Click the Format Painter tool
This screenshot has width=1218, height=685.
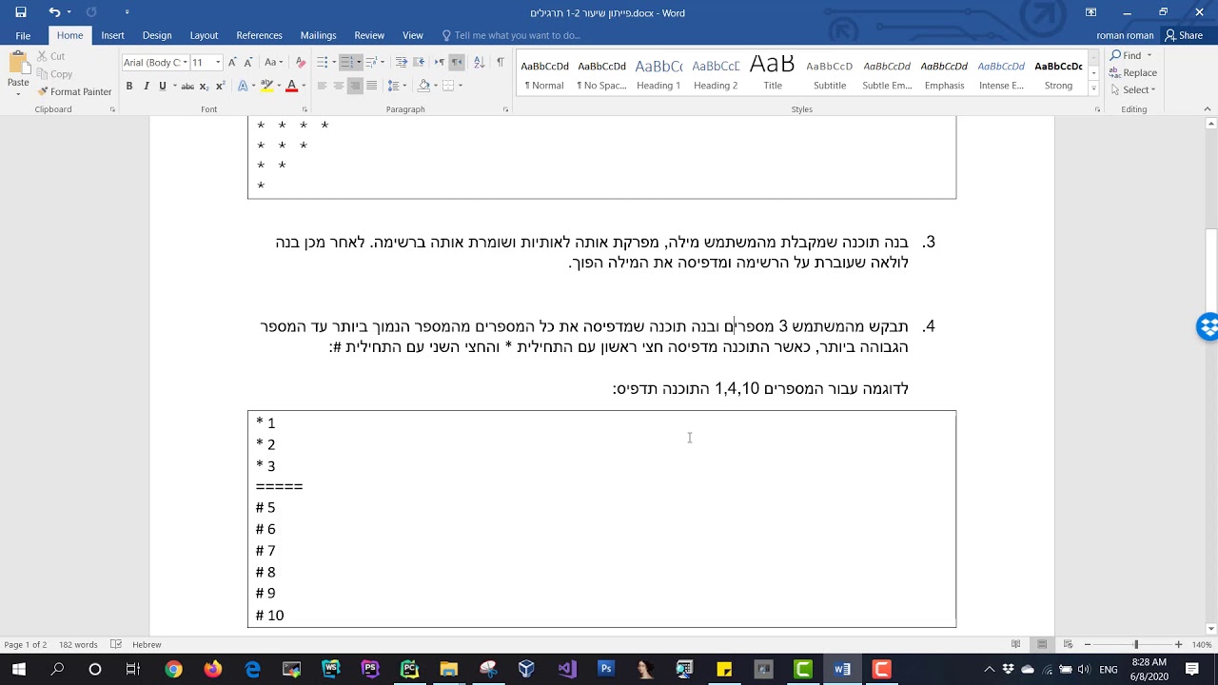tap(74, 91)
